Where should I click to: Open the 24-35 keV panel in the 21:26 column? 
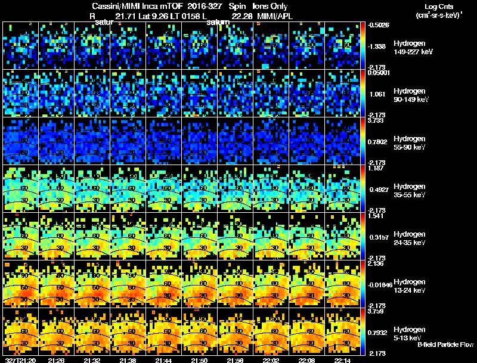(56, 237)
